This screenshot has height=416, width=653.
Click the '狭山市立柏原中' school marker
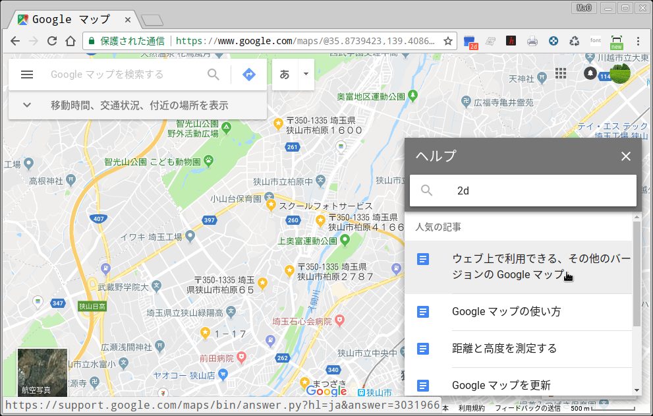tap(320, 181)
